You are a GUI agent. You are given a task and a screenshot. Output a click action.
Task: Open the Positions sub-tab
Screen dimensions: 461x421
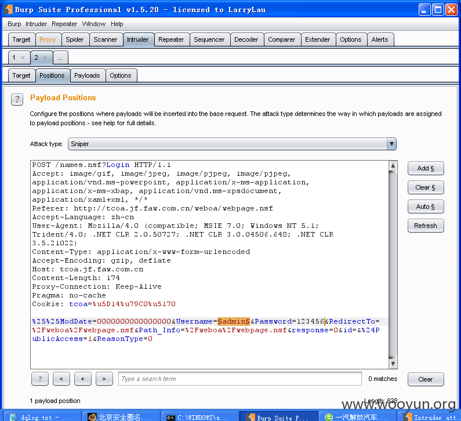tap(52, 75)
